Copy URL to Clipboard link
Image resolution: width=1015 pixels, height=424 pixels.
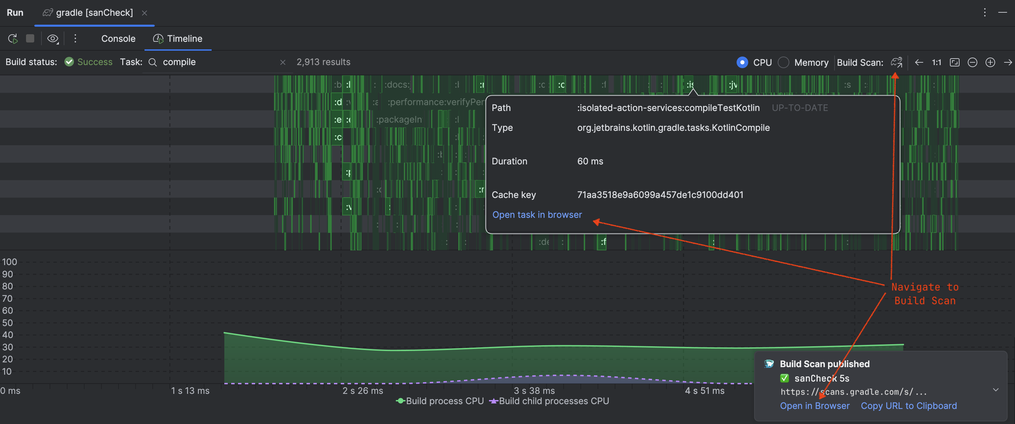coord(909,406)
